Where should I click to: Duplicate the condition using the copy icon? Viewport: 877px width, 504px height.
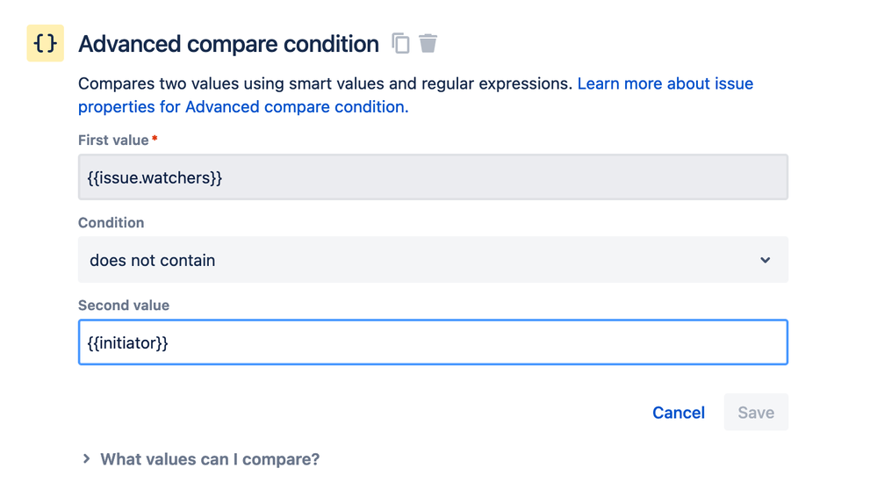click(x=400, y=43)
